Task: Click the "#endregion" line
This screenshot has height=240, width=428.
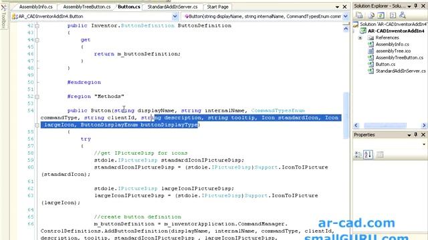Action: (84, 82)
